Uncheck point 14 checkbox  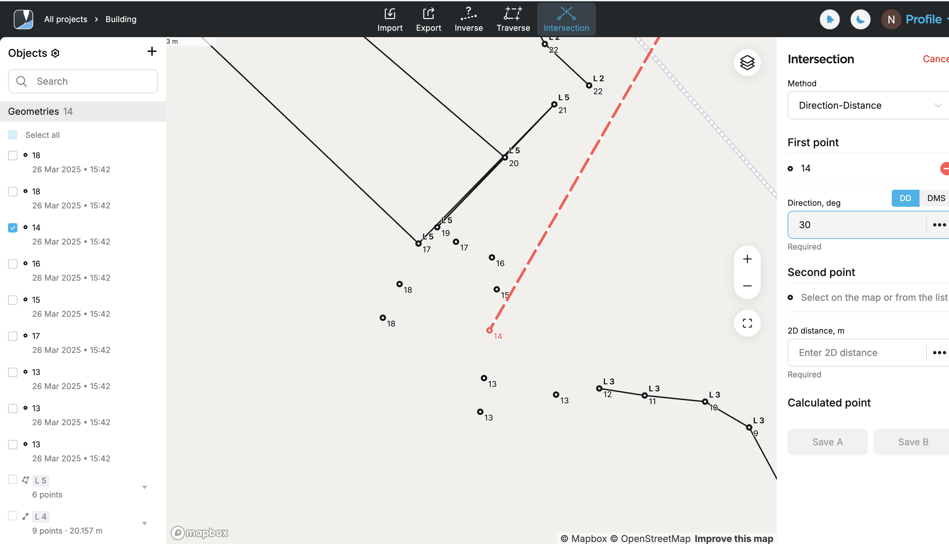[13, 228]
